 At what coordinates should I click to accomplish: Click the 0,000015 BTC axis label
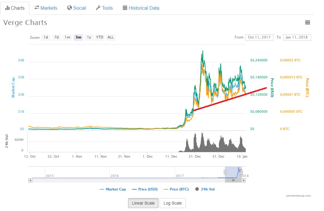tap(291, 77)
